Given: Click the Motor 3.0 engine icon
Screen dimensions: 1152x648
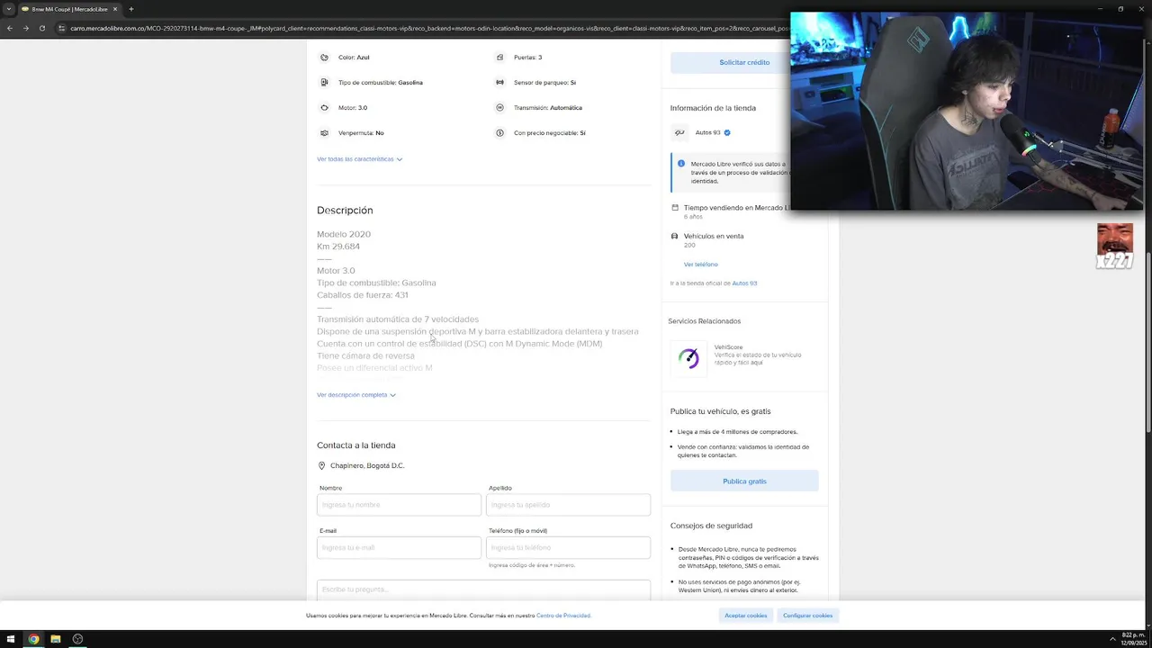Looking at the screenshot, I should click(x=324, y=108).
